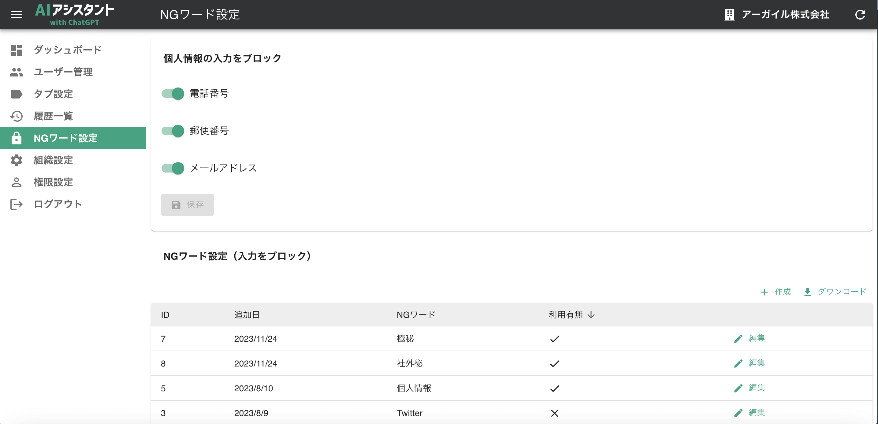
Task: Turn off the 郵便番号 toggle
Action: (x=173, y=131)
